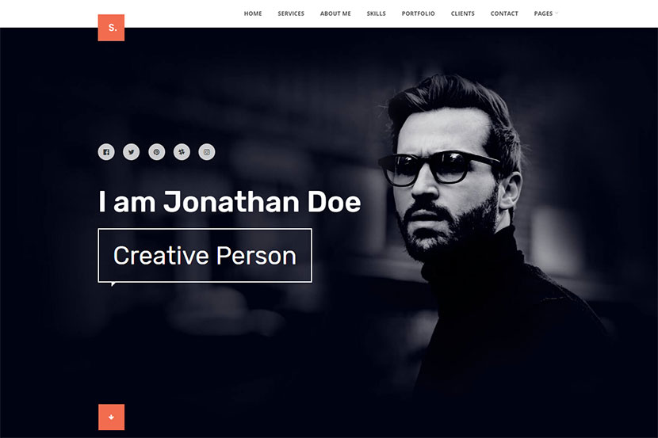This screenshot has width=658, height=438.
Task: Open the Instagram social icon
Action: tap(207, 152)
